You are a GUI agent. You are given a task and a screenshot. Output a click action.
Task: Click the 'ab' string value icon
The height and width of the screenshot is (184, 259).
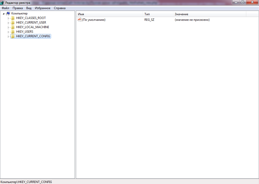[79, 20]
